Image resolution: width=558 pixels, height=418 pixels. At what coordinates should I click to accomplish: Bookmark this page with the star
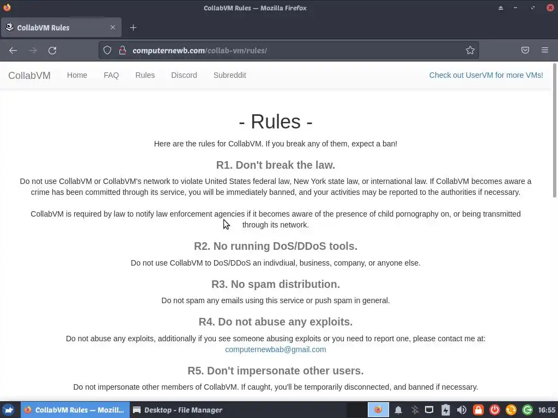click(470, 51)
